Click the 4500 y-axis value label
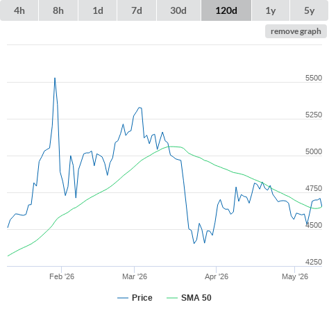Screen dimensions: 329x316 [x=314, y=225]
